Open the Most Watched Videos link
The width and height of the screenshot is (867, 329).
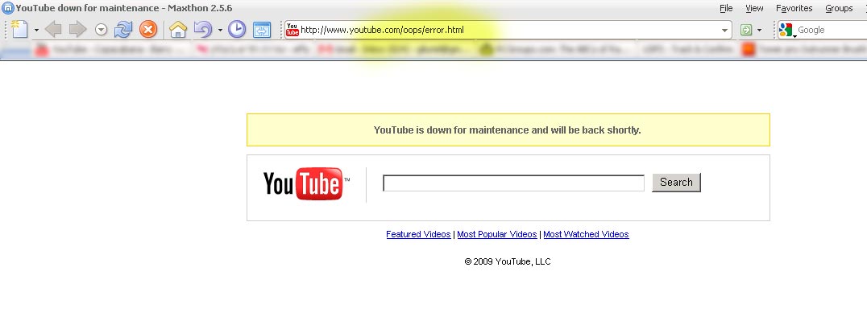pyautogui.click(x=586, y=234)
